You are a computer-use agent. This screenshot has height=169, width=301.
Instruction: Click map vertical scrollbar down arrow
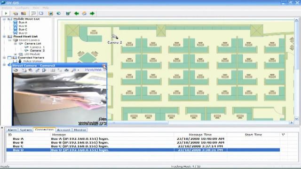pyautogui.click(x=296, y=119)
